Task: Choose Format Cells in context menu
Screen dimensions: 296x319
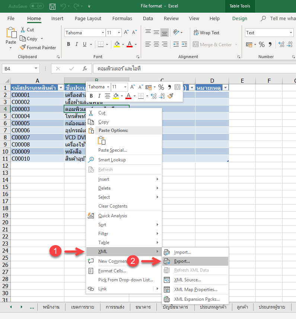Action: pos(124,271)
